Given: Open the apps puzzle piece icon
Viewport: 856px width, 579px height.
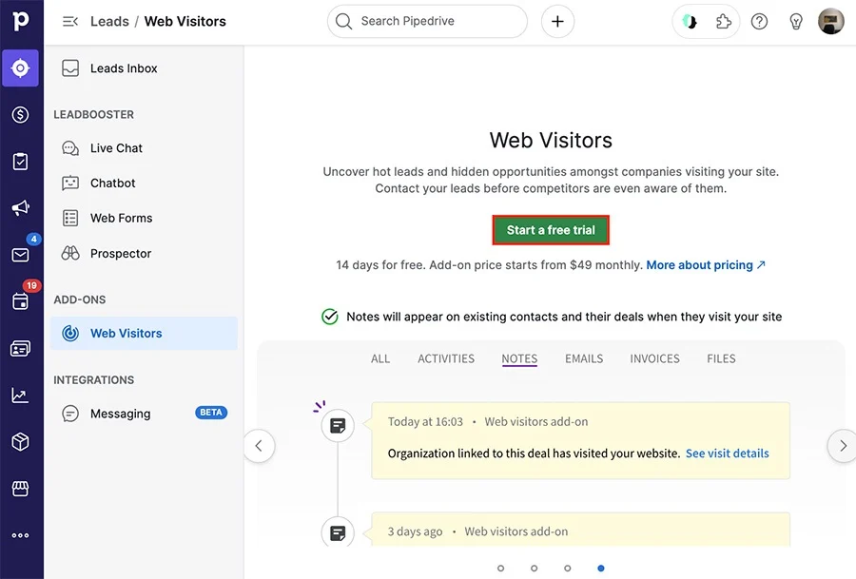Looking at the screenshot, I should (724, 21).
